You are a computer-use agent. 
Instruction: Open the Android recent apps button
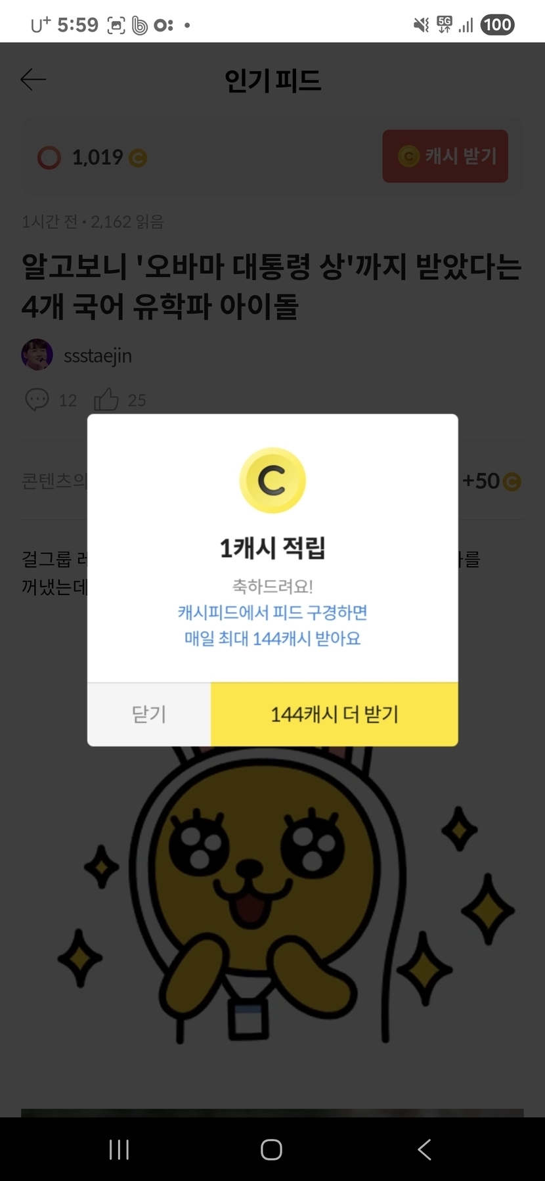[119, 1149]
